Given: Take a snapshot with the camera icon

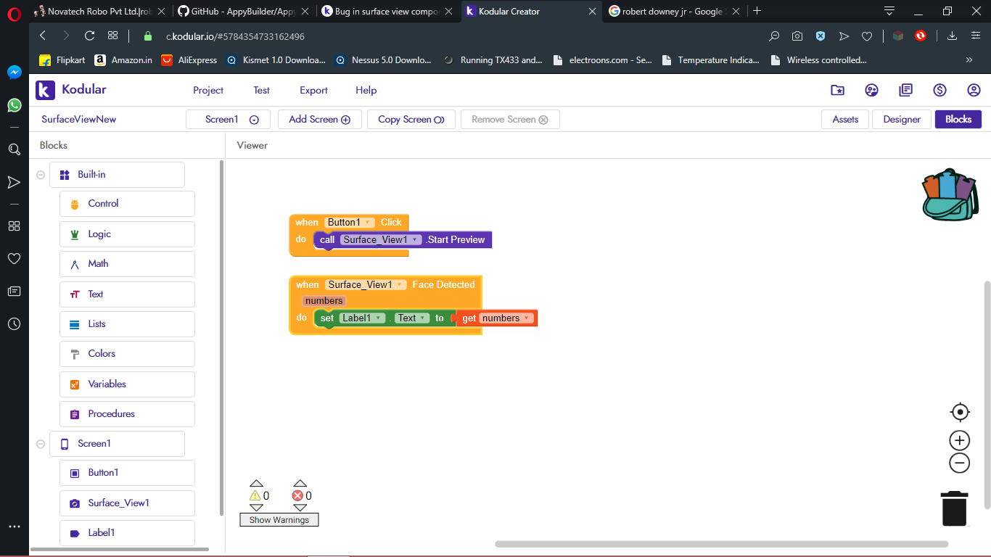Looking at the screenshot, I should (797, 36).
